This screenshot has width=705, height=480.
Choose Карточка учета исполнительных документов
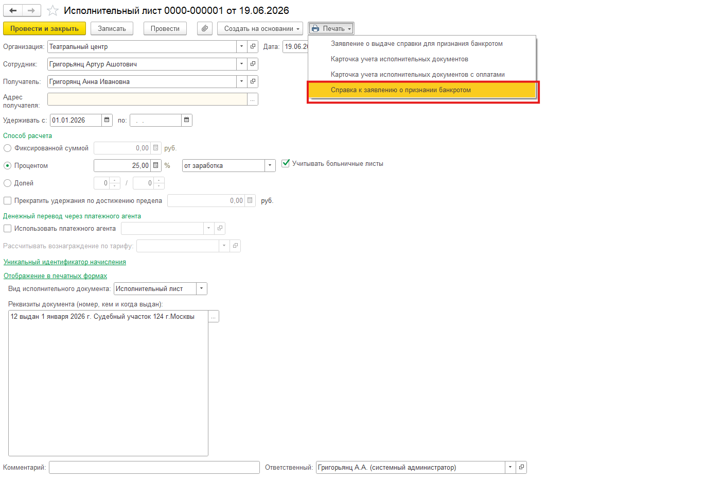(x=422, y=59)
